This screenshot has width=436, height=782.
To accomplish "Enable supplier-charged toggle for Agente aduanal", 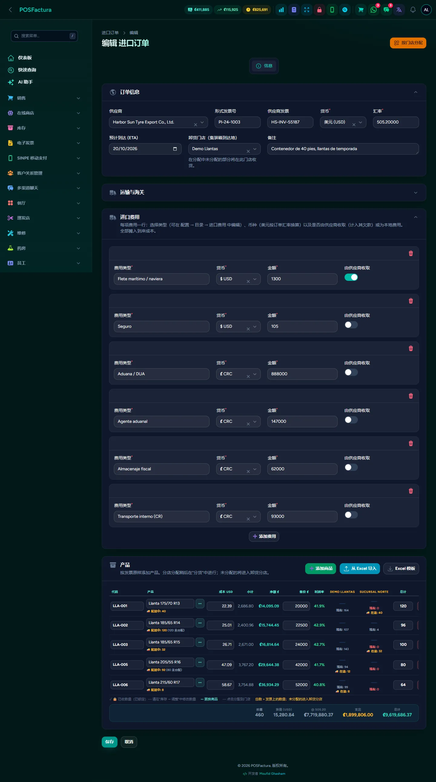I will [351, 420].
